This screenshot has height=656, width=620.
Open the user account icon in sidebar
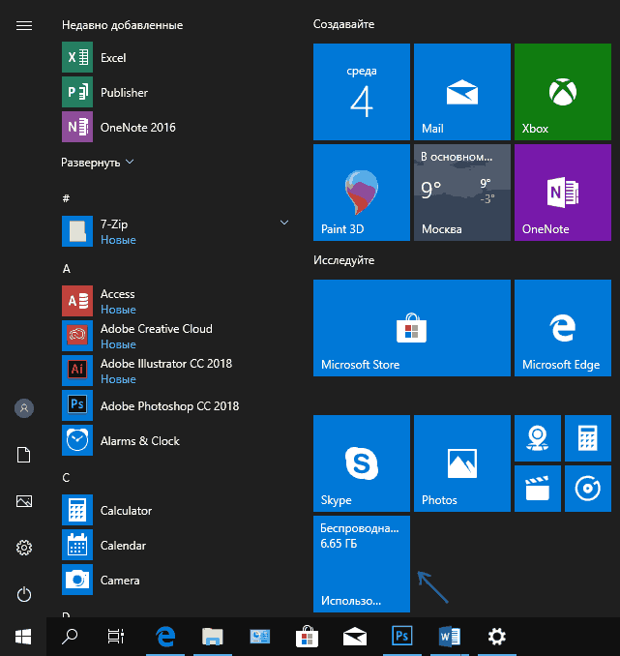click(x=24, y=408)
